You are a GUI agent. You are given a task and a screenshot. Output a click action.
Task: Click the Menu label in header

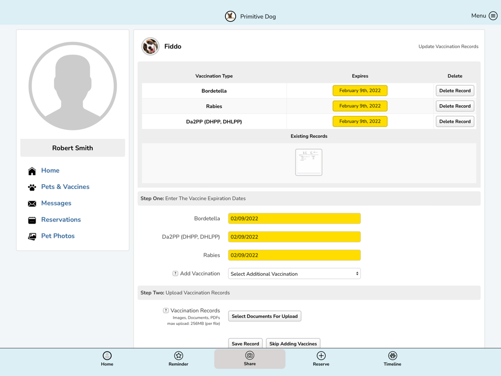[x=478, y=16]
